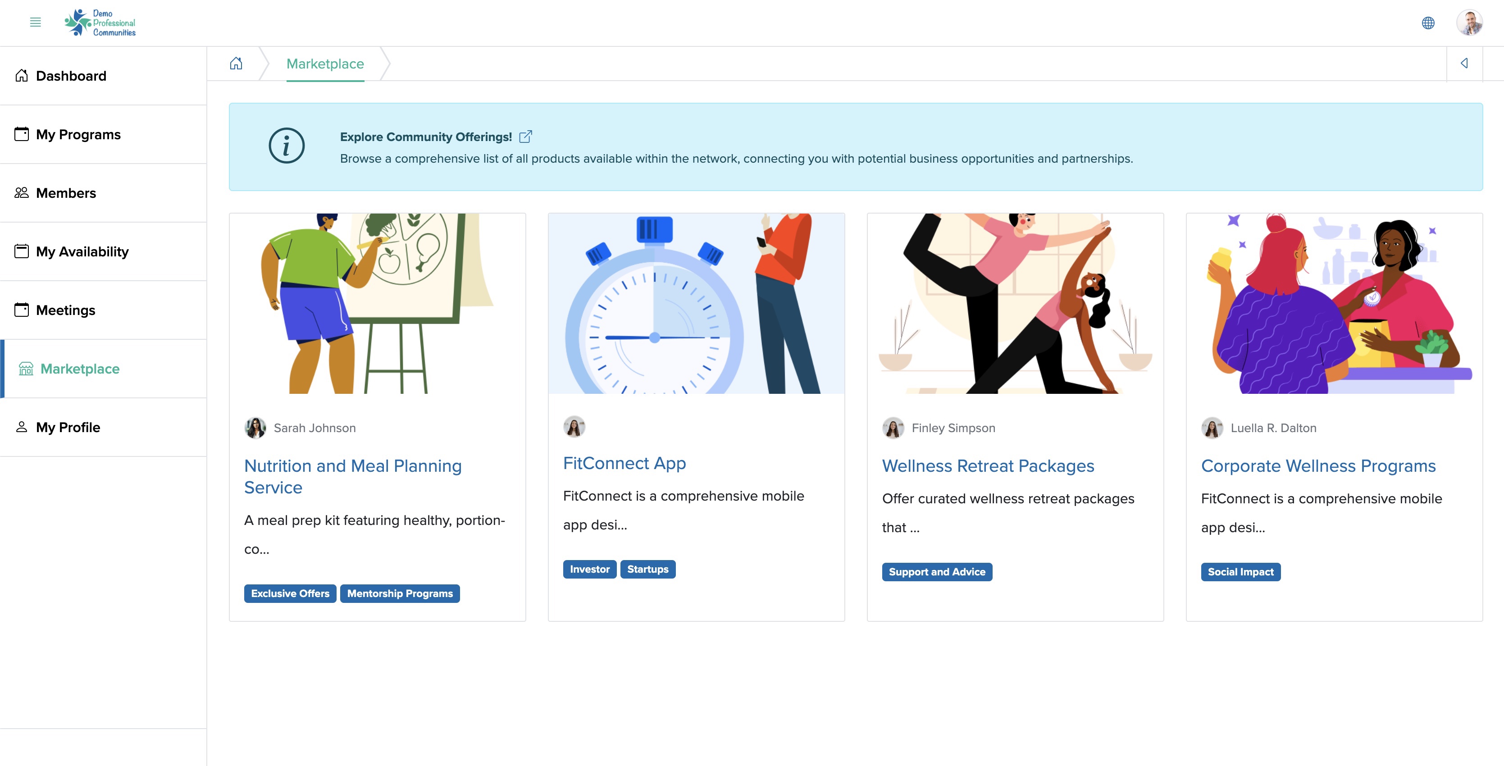Select the Exclusive Offers tag filter
Viewport: 1504px width, 766px height.
(290, 593)
